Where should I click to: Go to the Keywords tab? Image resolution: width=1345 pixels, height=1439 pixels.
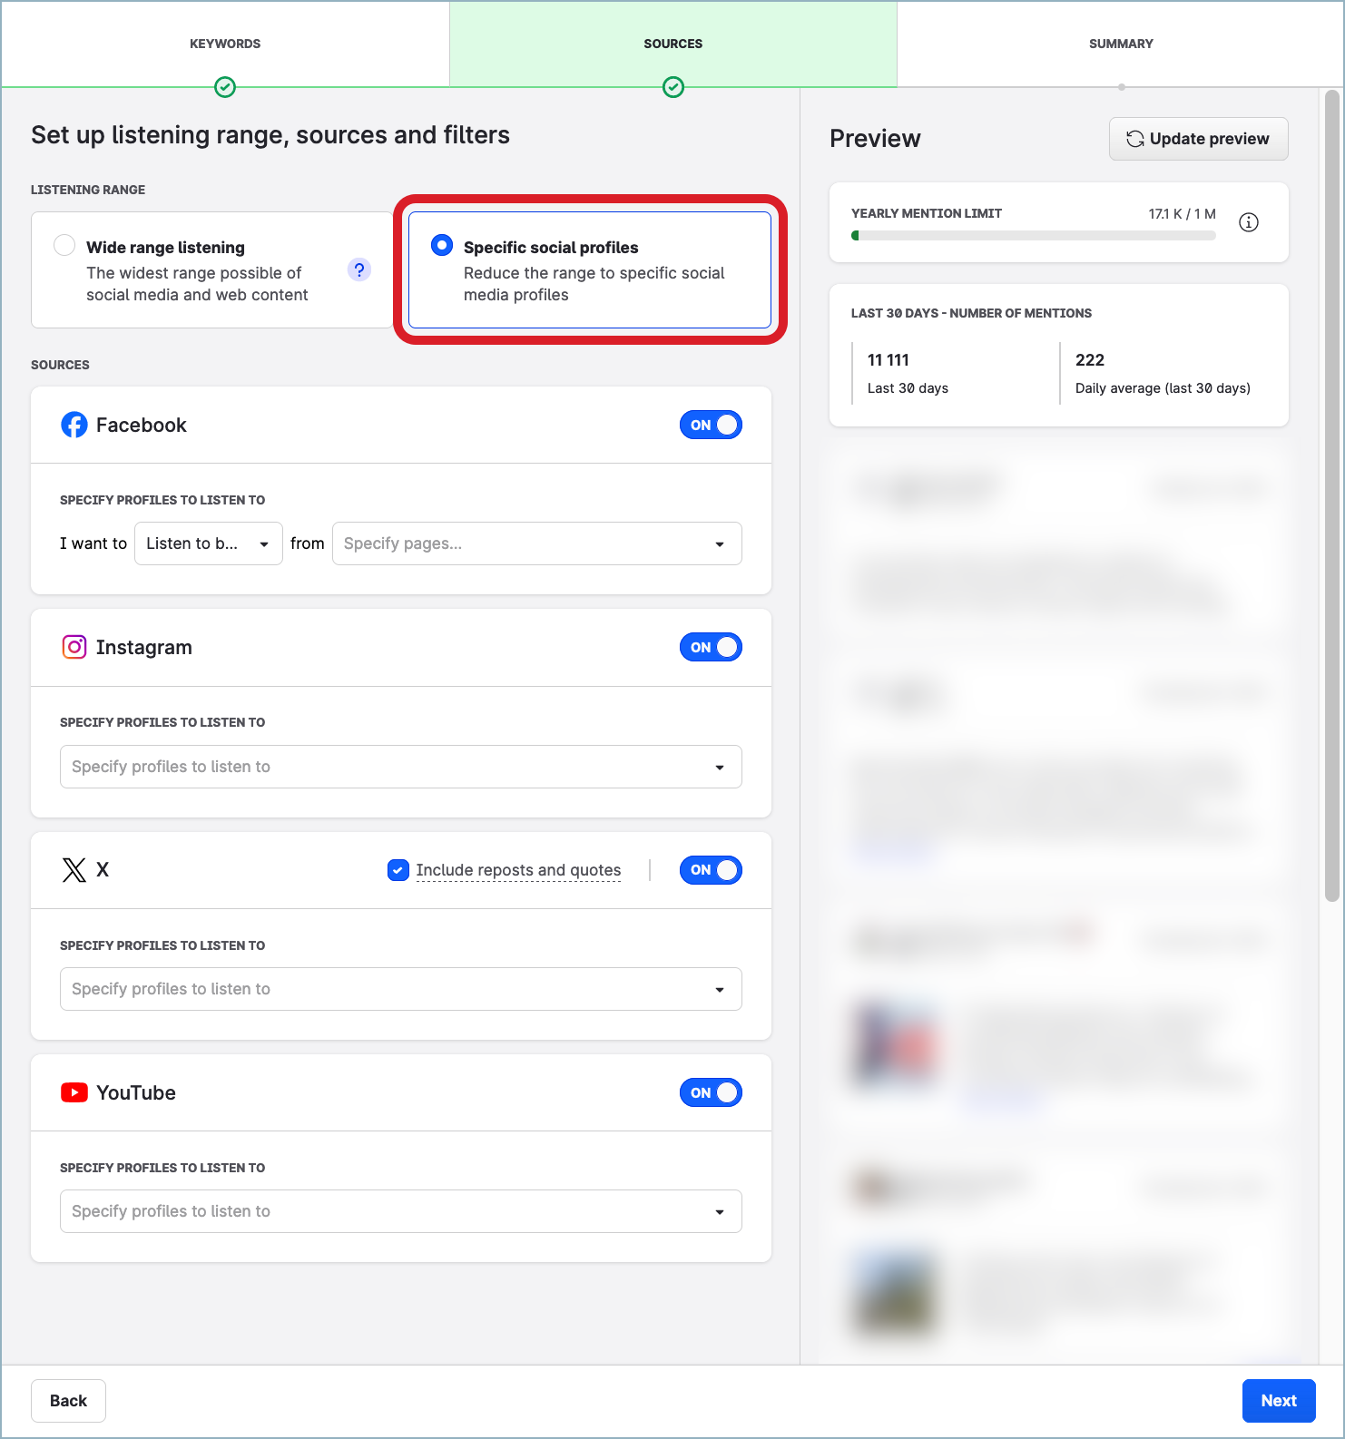(225, 44)
